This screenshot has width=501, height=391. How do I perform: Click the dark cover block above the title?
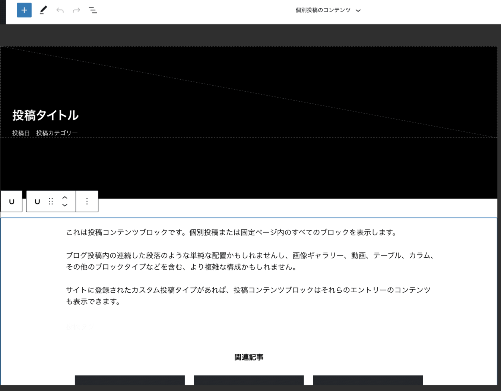point(249,74)
